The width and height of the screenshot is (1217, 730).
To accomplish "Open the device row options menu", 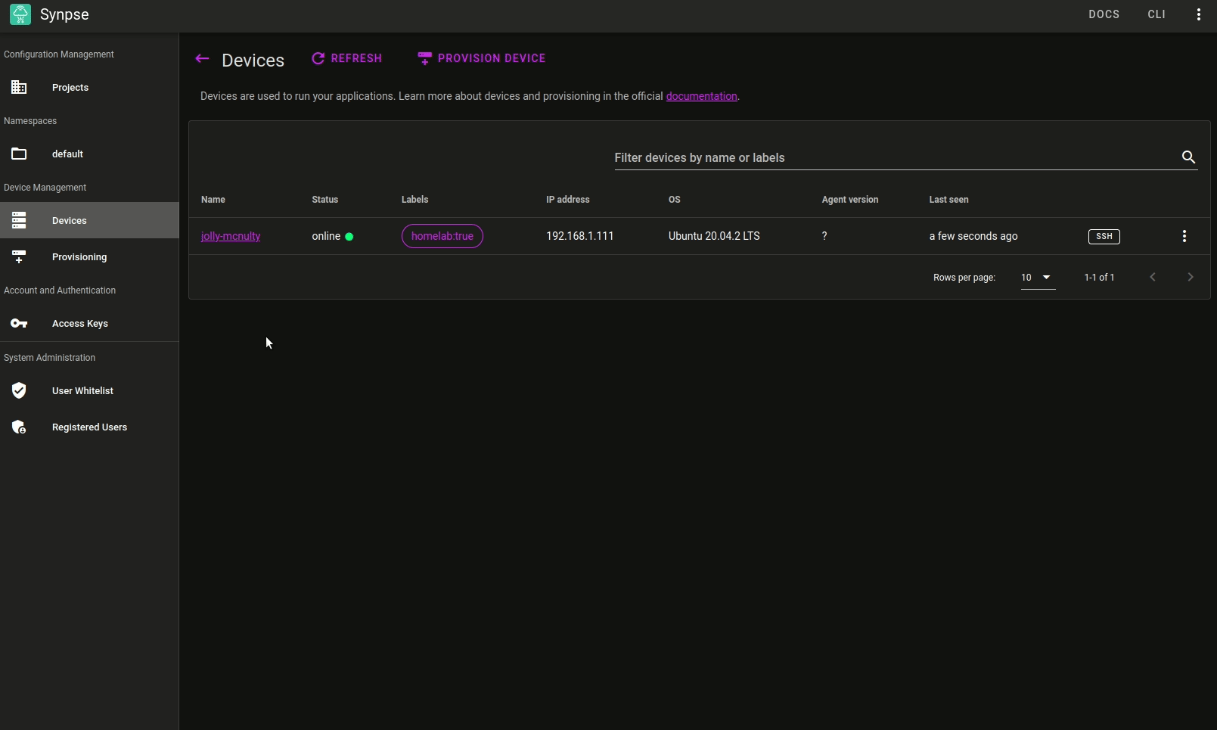I will point(1184,236).
